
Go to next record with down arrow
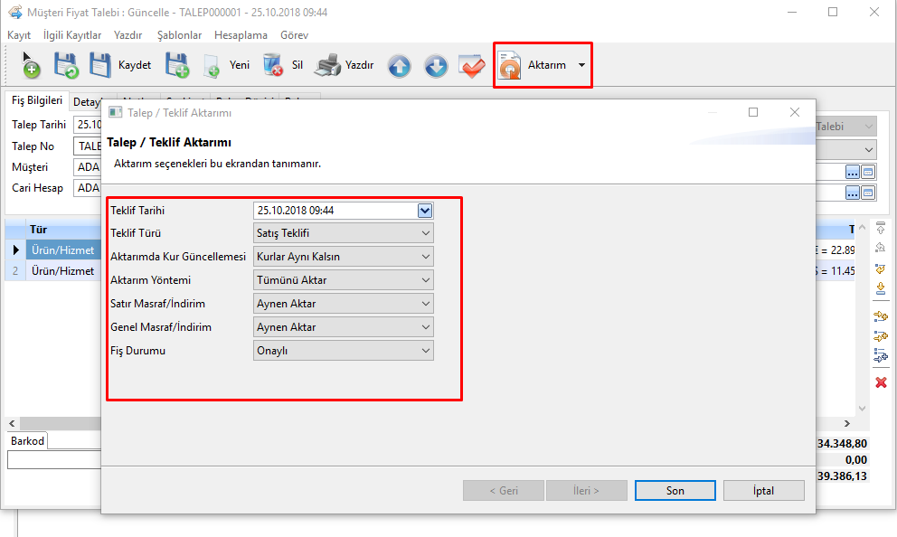pyautogui.click(x=436, y=66)
